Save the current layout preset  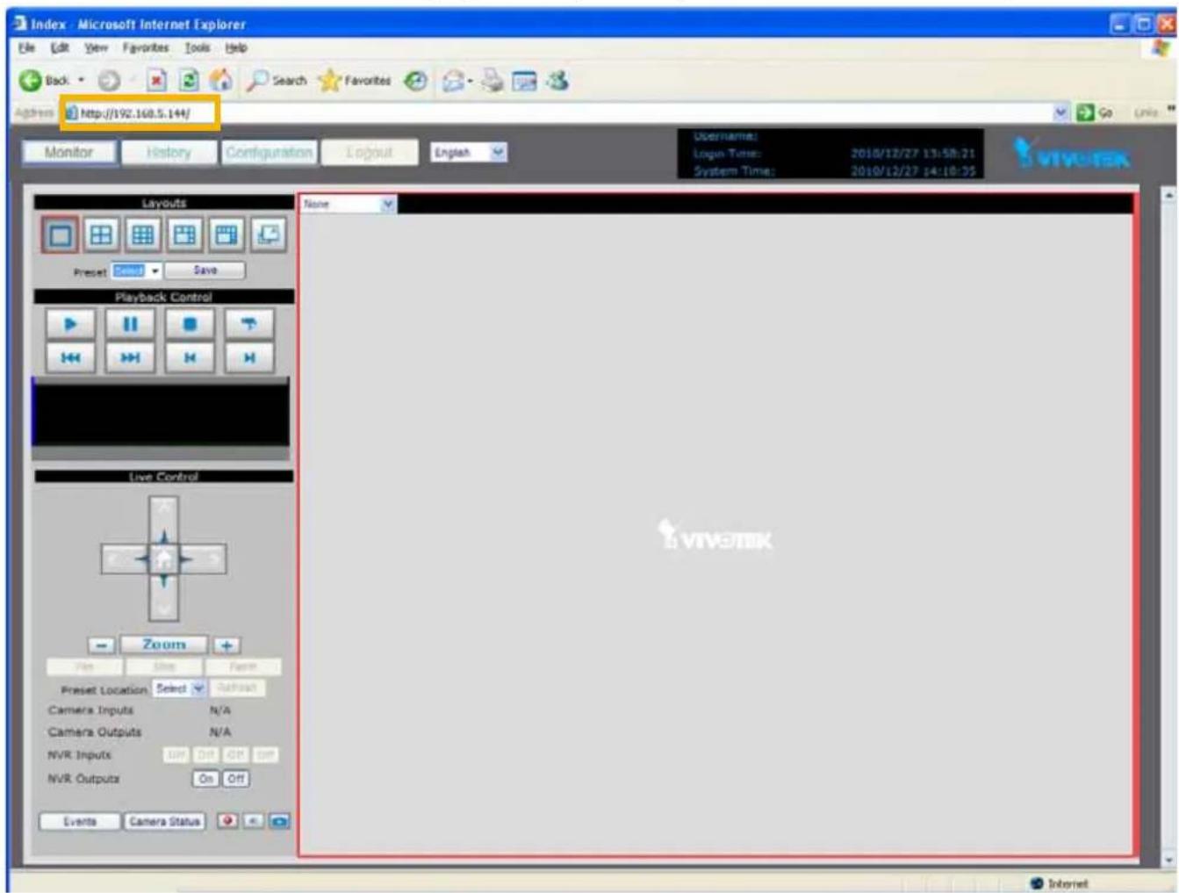click(x=205, y=270)
